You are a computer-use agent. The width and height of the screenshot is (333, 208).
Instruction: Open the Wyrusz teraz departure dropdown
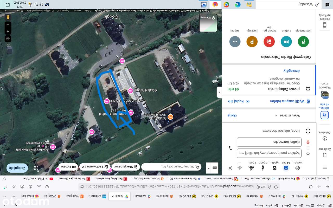(x=287, y=115)
